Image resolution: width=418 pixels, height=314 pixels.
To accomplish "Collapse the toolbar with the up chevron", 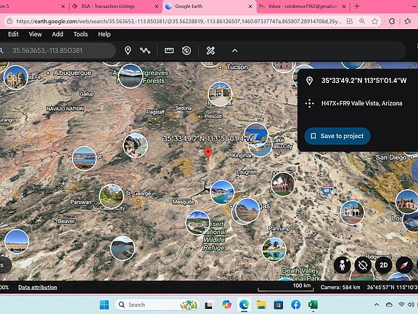I will pos(234,51).
